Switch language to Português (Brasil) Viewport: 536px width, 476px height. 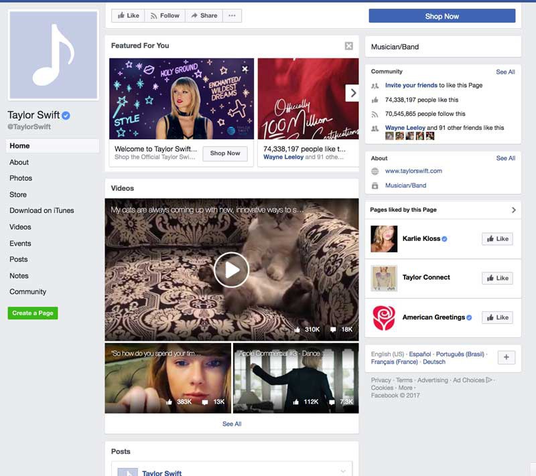pos(460,354)
